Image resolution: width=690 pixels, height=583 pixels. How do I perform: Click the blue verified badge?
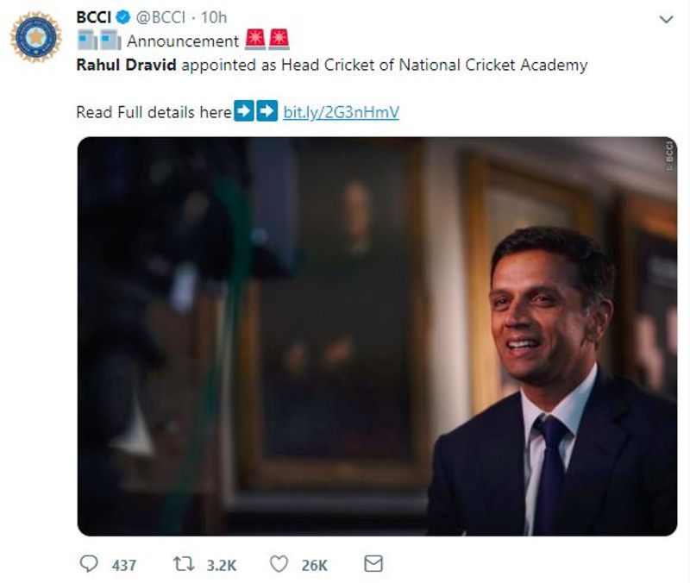123,18
